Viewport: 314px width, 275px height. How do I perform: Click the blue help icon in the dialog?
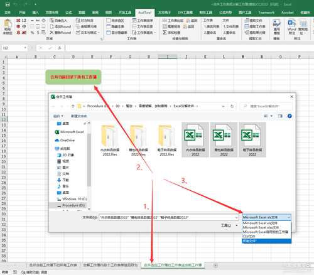coord(290,116)
